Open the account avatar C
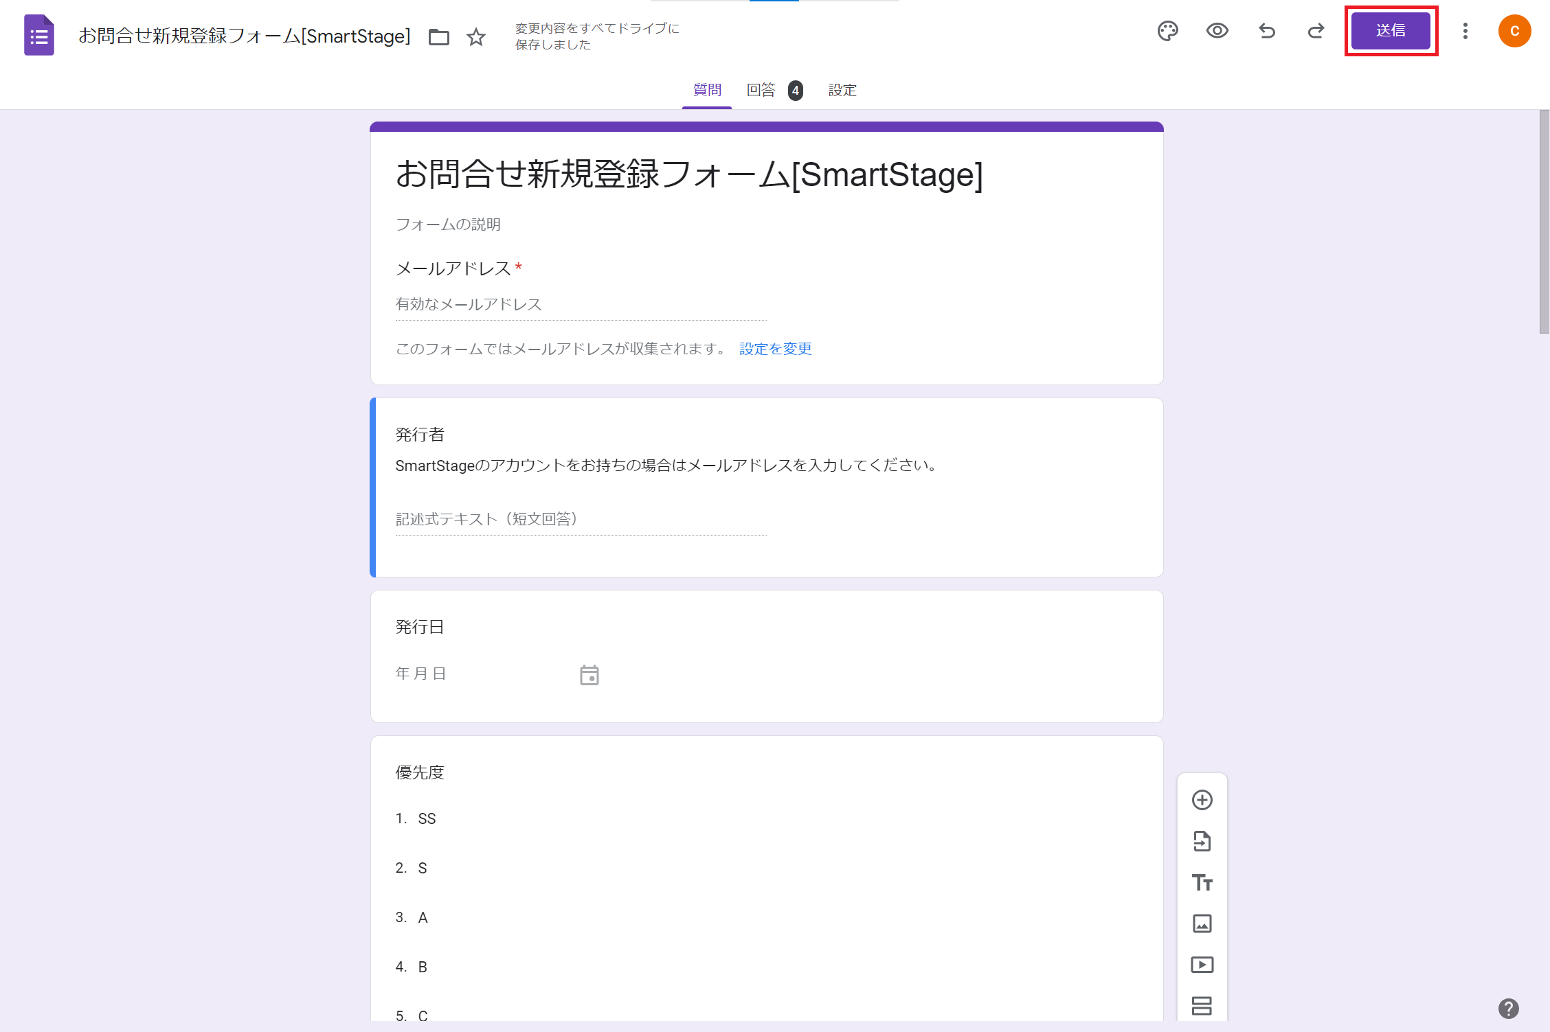This screenshot has width=1550, height=1032. coord(1514,31)
